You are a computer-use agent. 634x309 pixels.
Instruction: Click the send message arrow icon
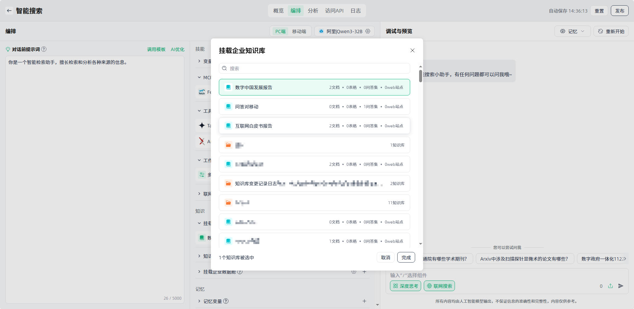[621, 286]
